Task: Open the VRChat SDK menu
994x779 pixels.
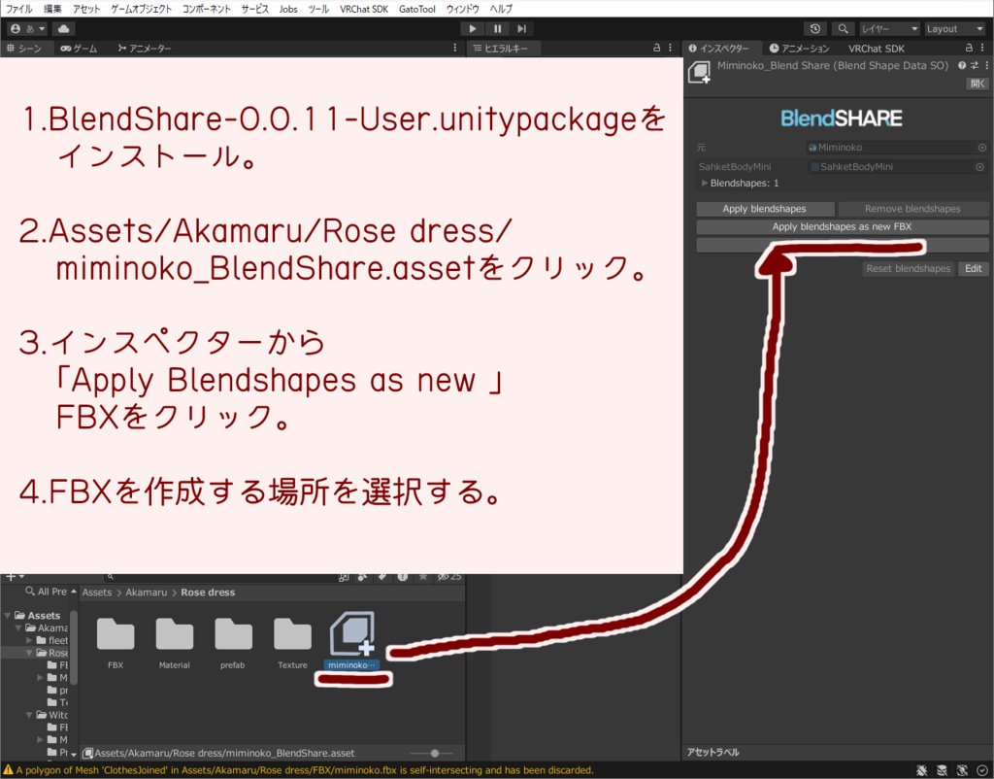Action: tap(364, 9)
